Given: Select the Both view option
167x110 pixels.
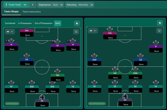Looking at the screenshot, I should coord(58,23).
